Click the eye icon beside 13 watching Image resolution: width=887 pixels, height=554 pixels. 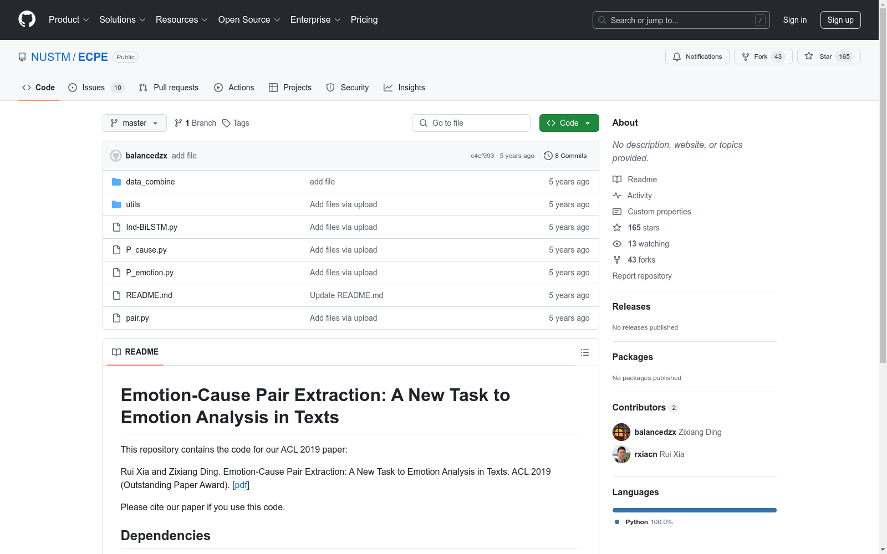617,244
